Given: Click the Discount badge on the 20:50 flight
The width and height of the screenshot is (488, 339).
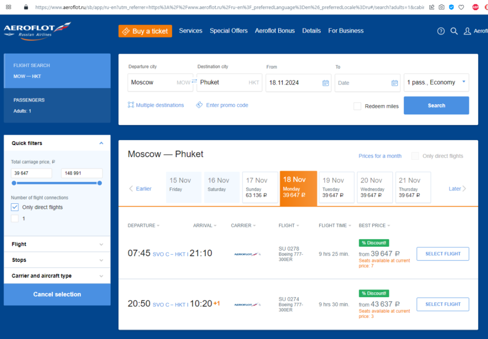Looking at the screenshot, I should [374, 293].
